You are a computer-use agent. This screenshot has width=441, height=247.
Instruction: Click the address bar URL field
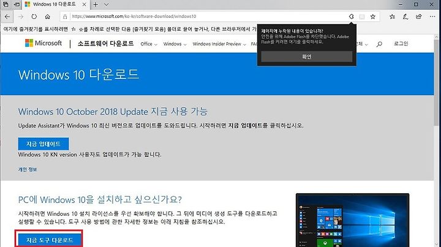click(x=205, y=17)
